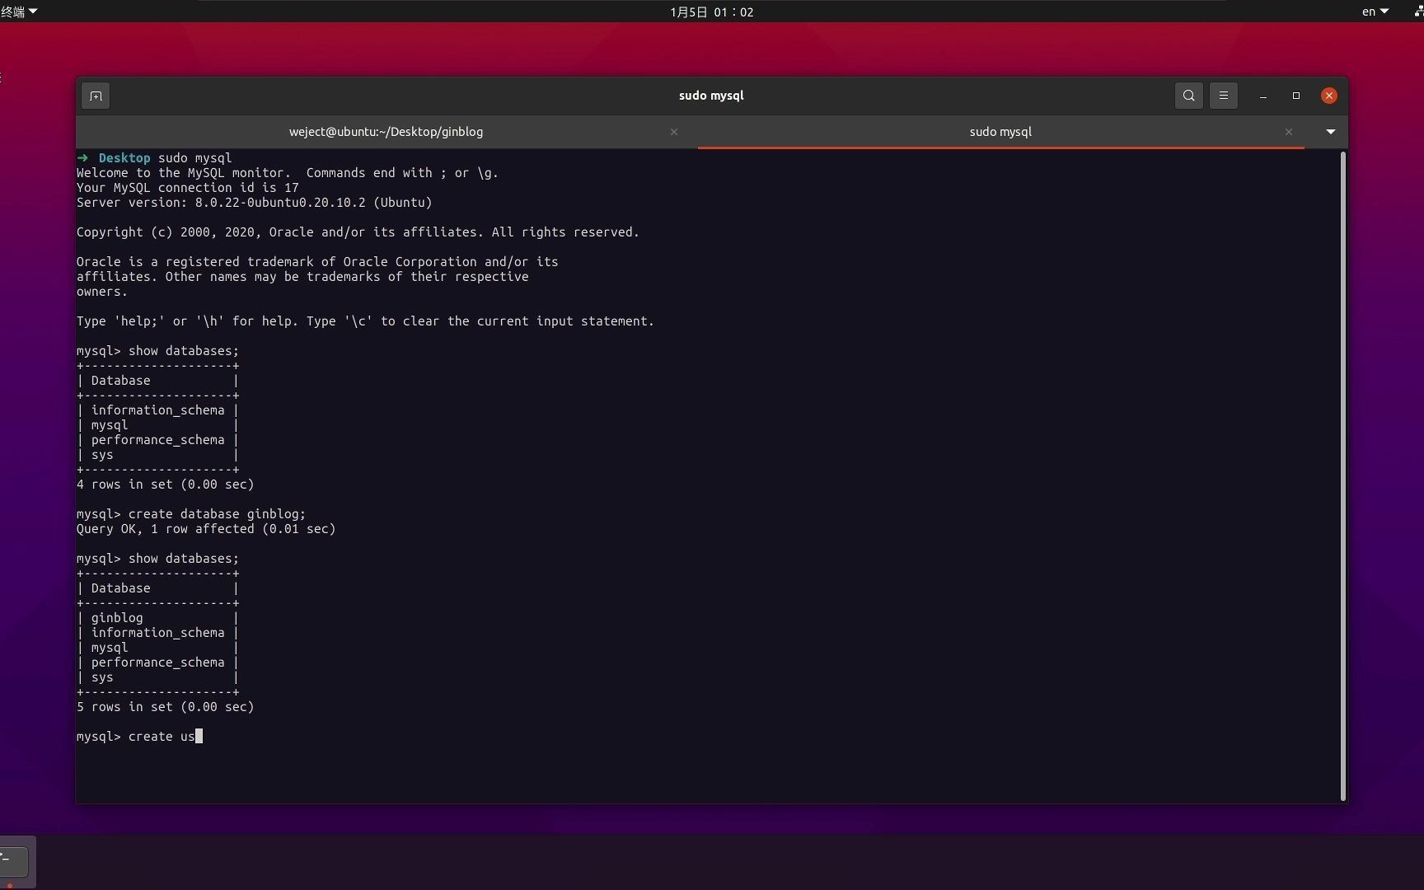Click 'create database ginblog;' command text
This screenshot has height=890, width=1424.
(x=217, y=514)
